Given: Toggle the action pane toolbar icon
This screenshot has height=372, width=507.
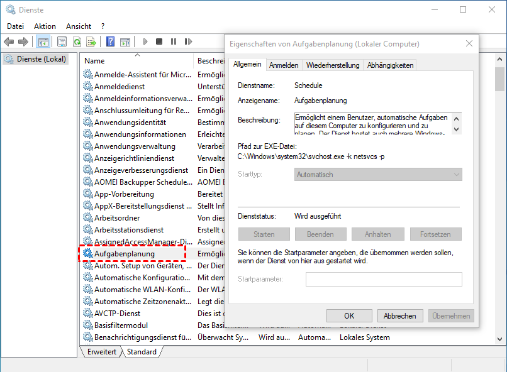Looking at the screenshot, I should click(125, 41).
